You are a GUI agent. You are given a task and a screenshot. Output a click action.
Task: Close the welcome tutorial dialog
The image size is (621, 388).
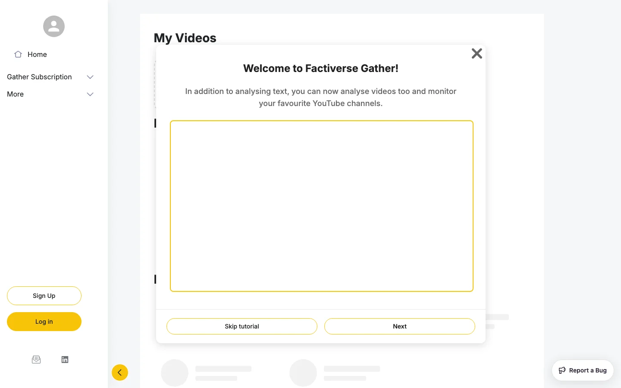pyautogui.click(x=477, y=53)
